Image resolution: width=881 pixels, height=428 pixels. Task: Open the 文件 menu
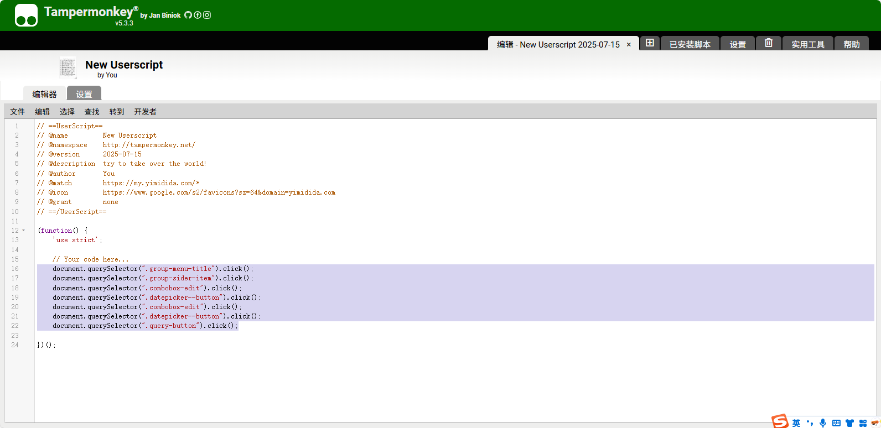tap(17, 112)
